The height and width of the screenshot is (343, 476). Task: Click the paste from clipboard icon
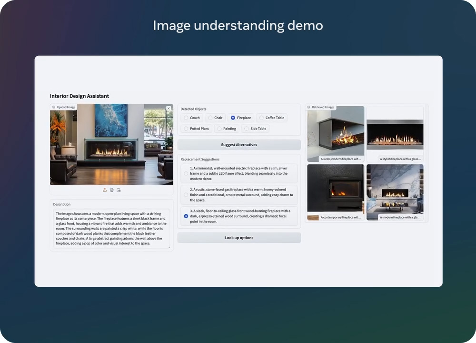(x=119, y=190)
